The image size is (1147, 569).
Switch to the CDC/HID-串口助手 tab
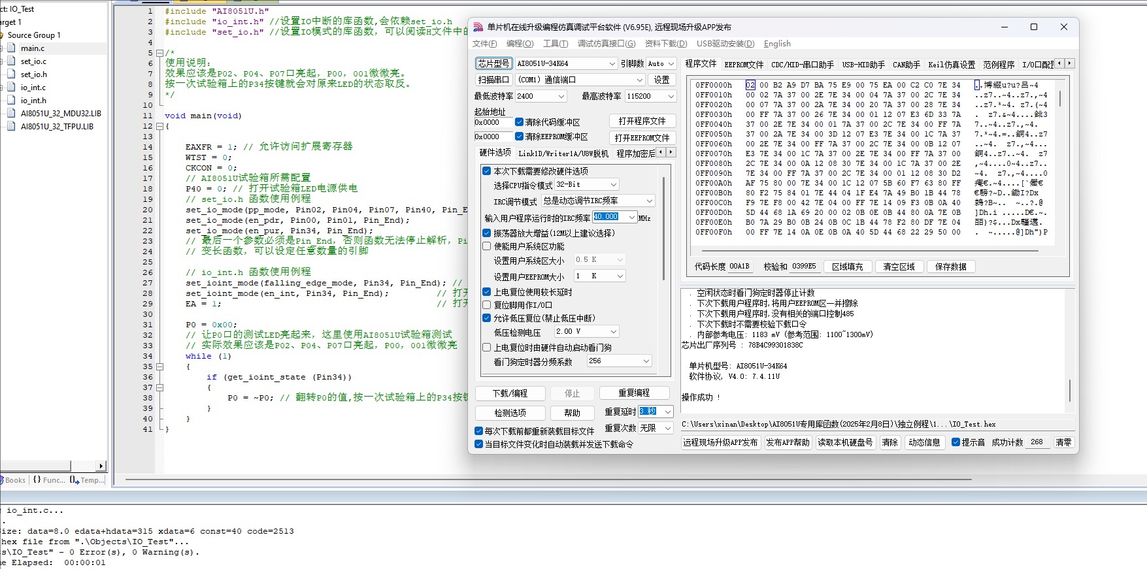click(803, 64)
